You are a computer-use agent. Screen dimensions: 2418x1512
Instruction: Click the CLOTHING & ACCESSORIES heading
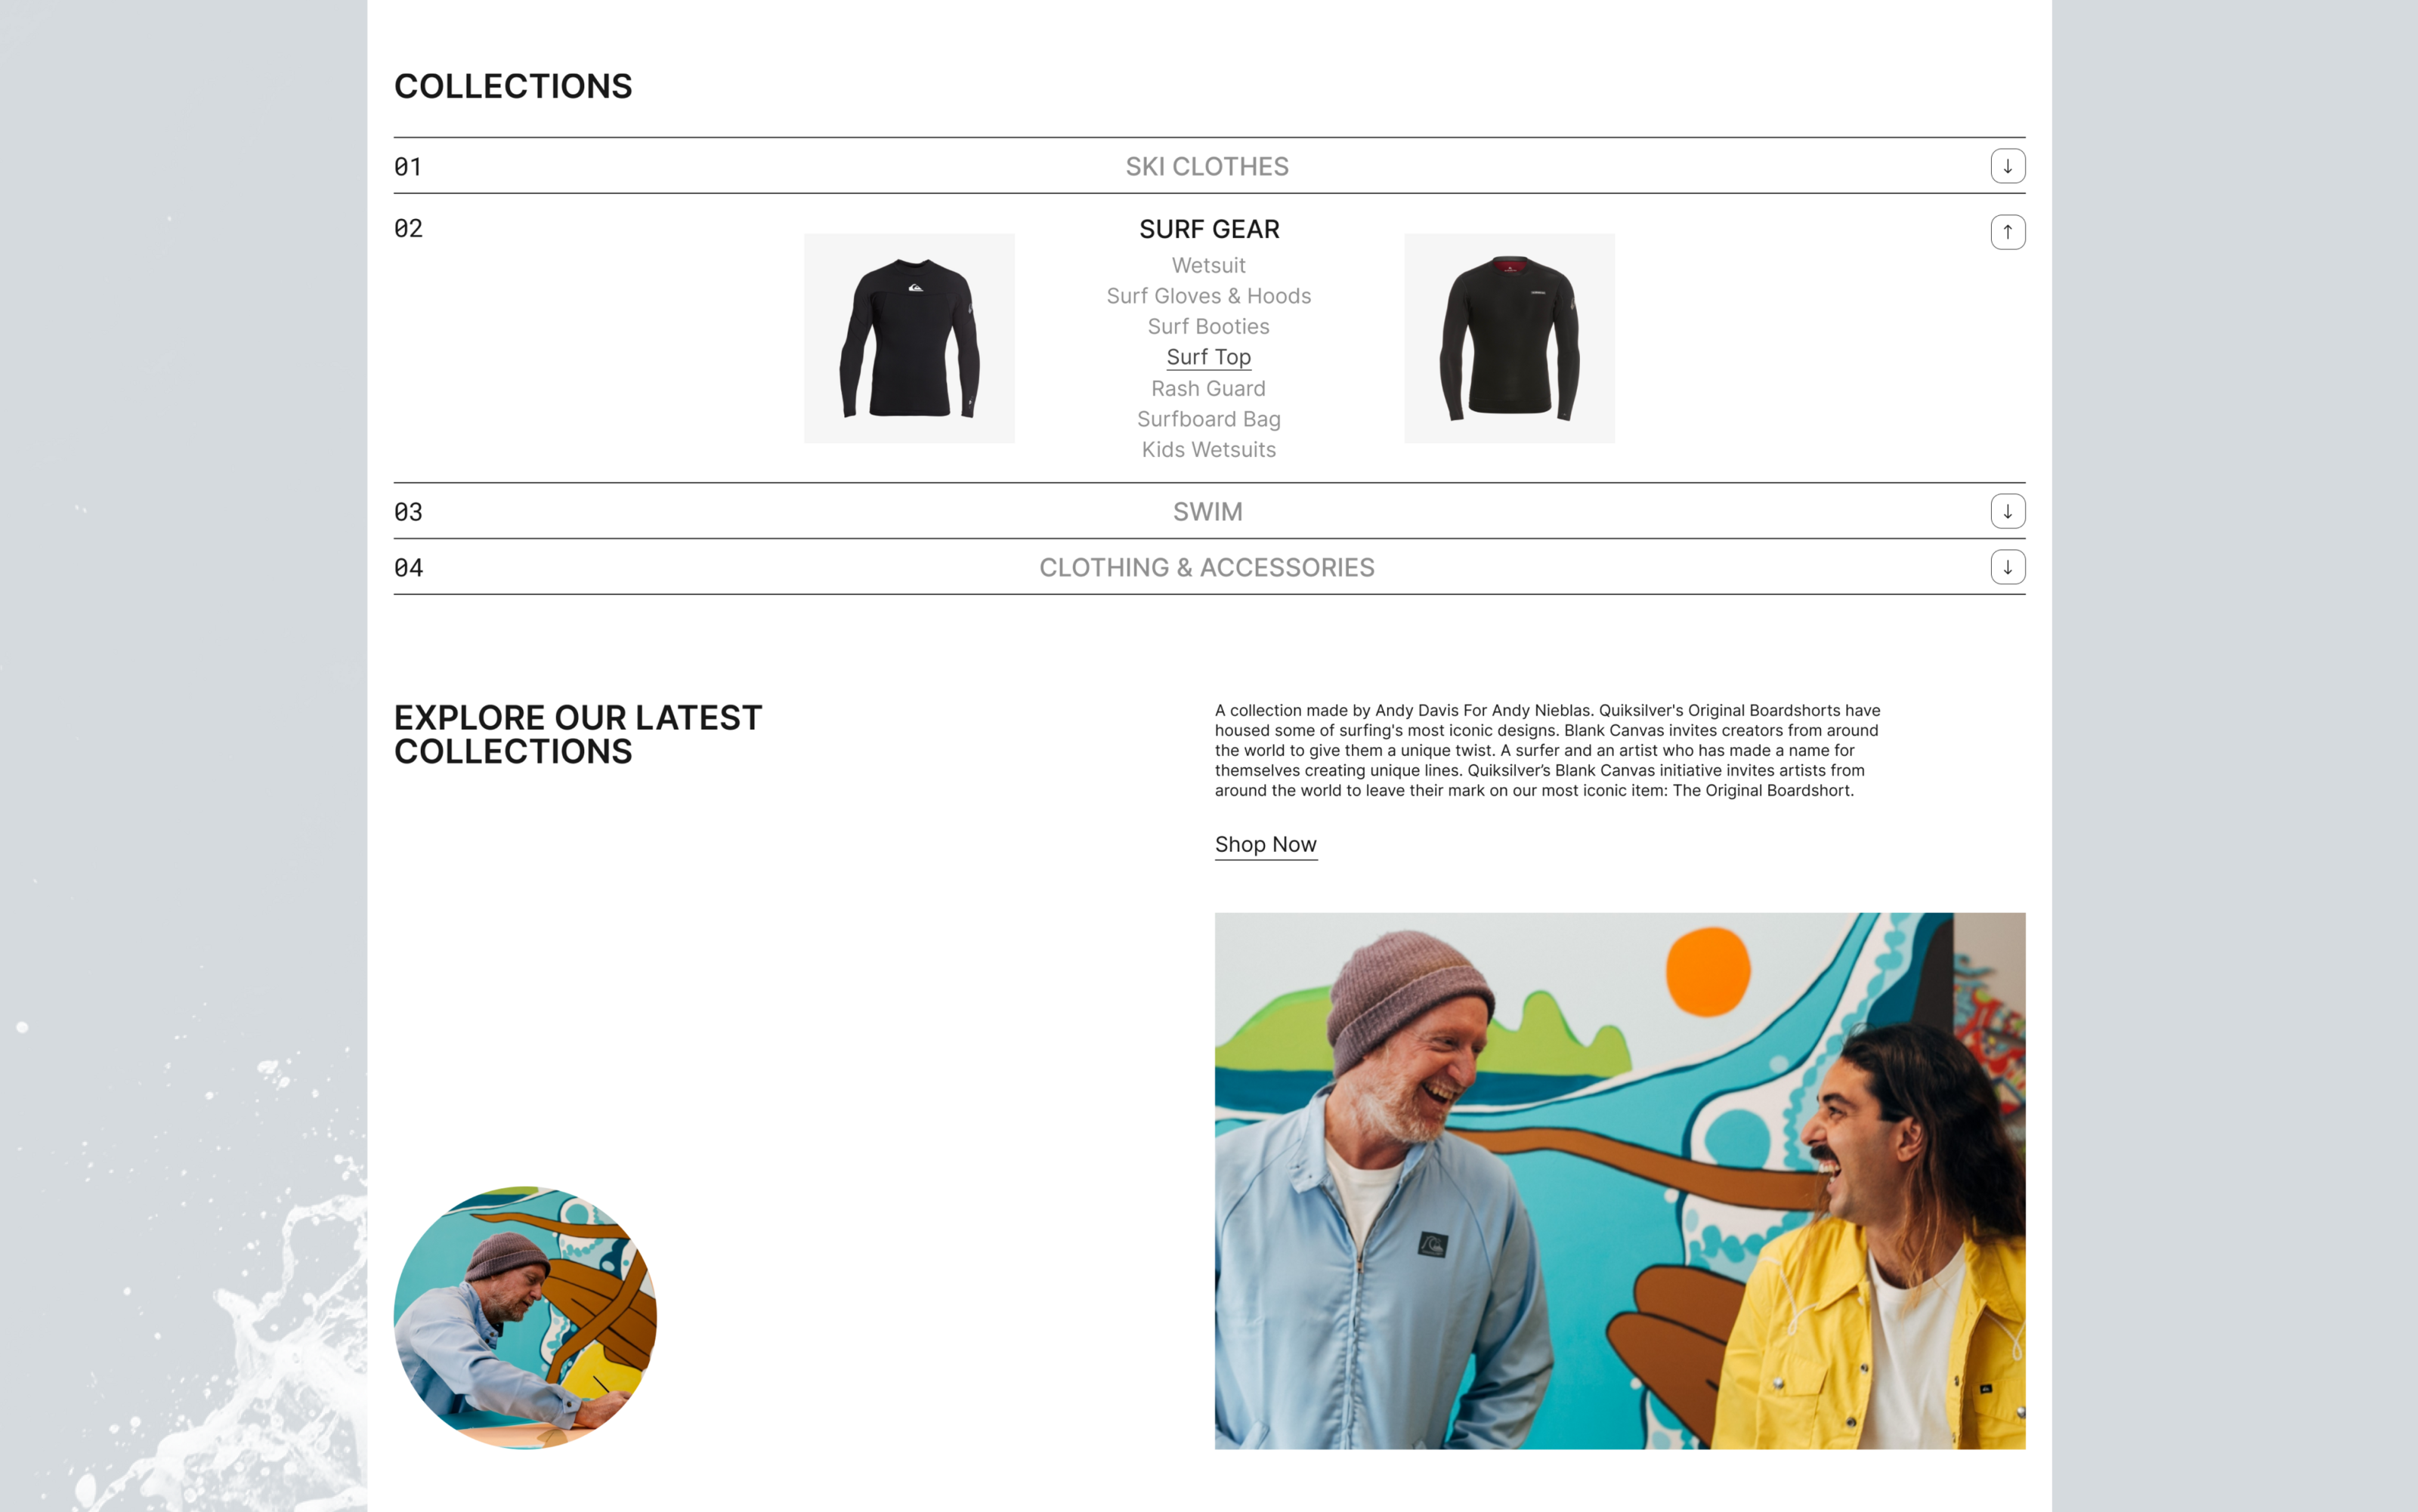click(1207, 567)
